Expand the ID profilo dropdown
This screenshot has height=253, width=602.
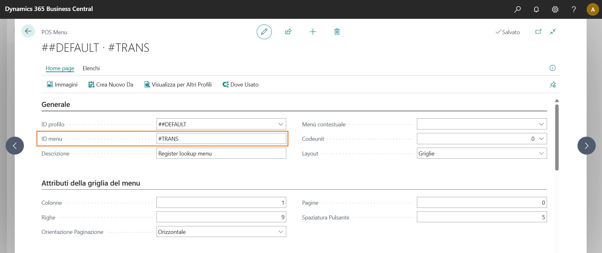pos(281,124)
